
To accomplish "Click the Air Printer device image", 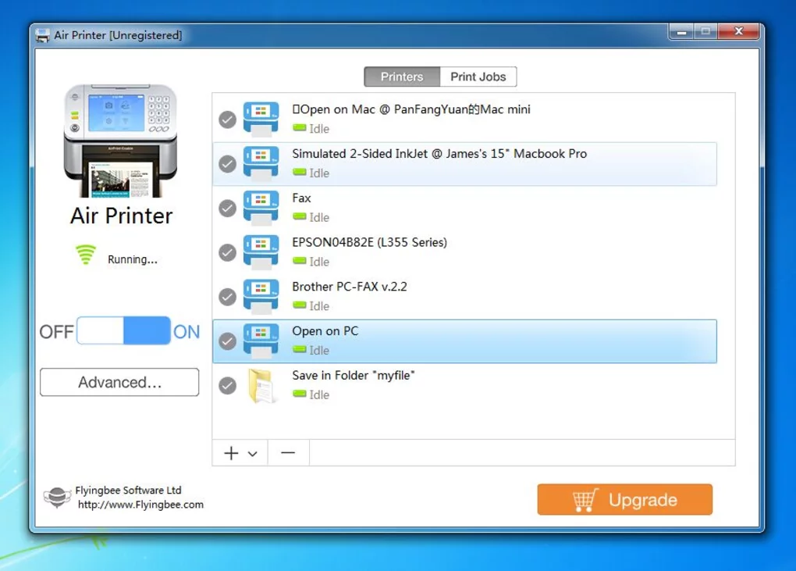I will pos(119,141).
